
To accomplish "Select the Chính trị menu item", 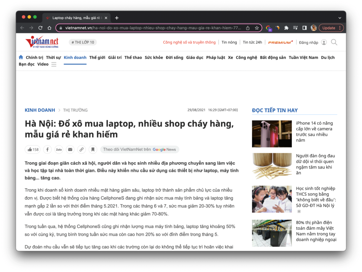I will click(34, 58).
